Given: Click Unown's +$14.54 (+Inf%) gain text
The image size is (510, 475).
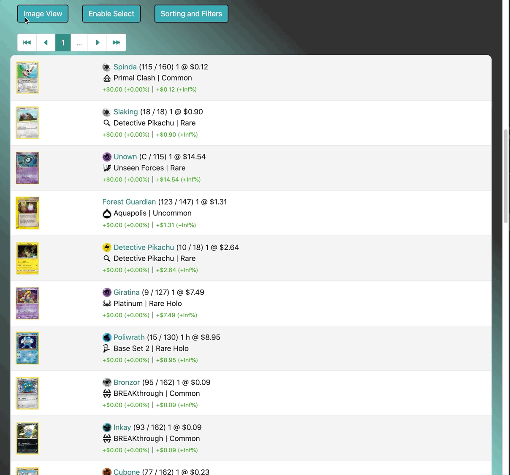Looking at the screenshot, I should [178, 179].
